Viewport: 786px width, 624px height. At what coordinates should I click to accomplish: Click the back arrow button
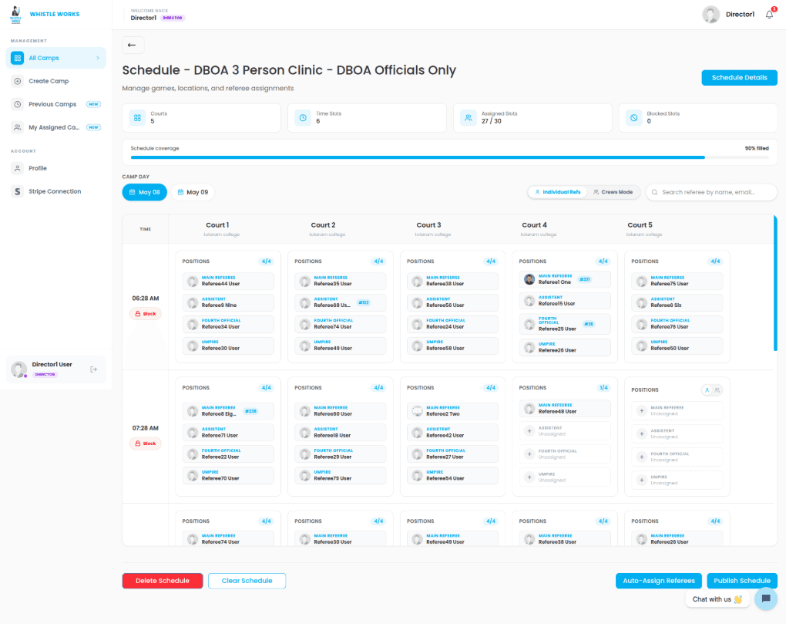pyautogui.click(x=133, y=46)
